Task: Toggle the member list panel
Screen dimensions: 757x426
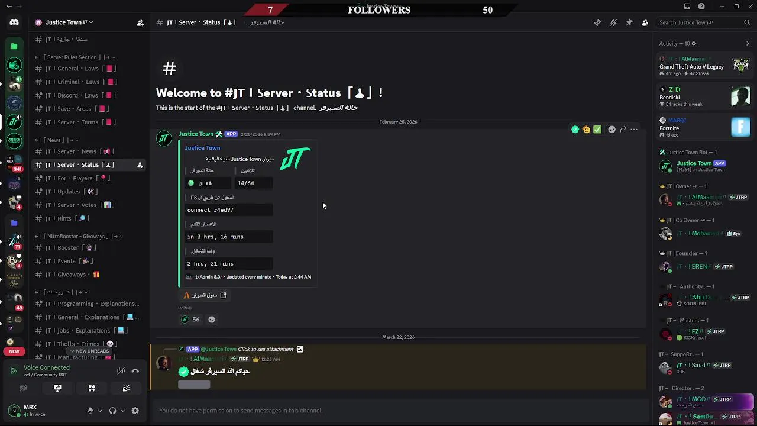Action: (x=645, y=22)
